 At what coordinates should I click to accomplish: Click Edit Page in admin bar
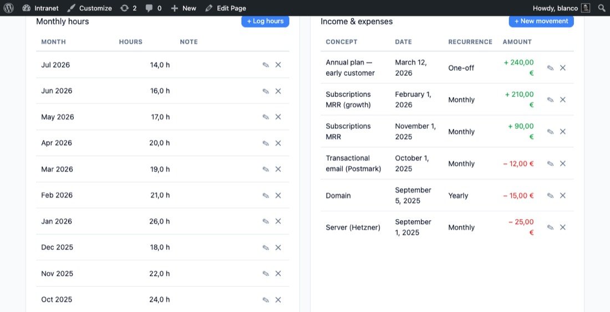point(226,8)
